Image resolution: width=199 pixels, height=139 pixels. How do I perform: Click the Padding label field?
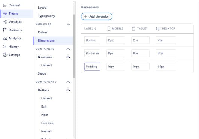click(x=92, y=67)
